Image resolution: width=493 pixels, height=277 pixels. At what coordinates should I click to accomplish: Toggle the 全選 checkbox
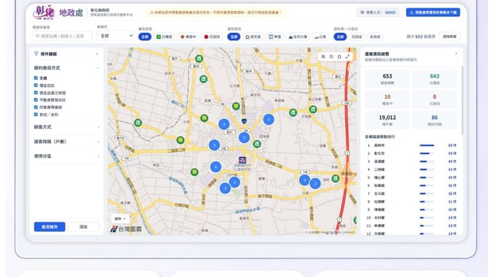click(x=35, y=78)
